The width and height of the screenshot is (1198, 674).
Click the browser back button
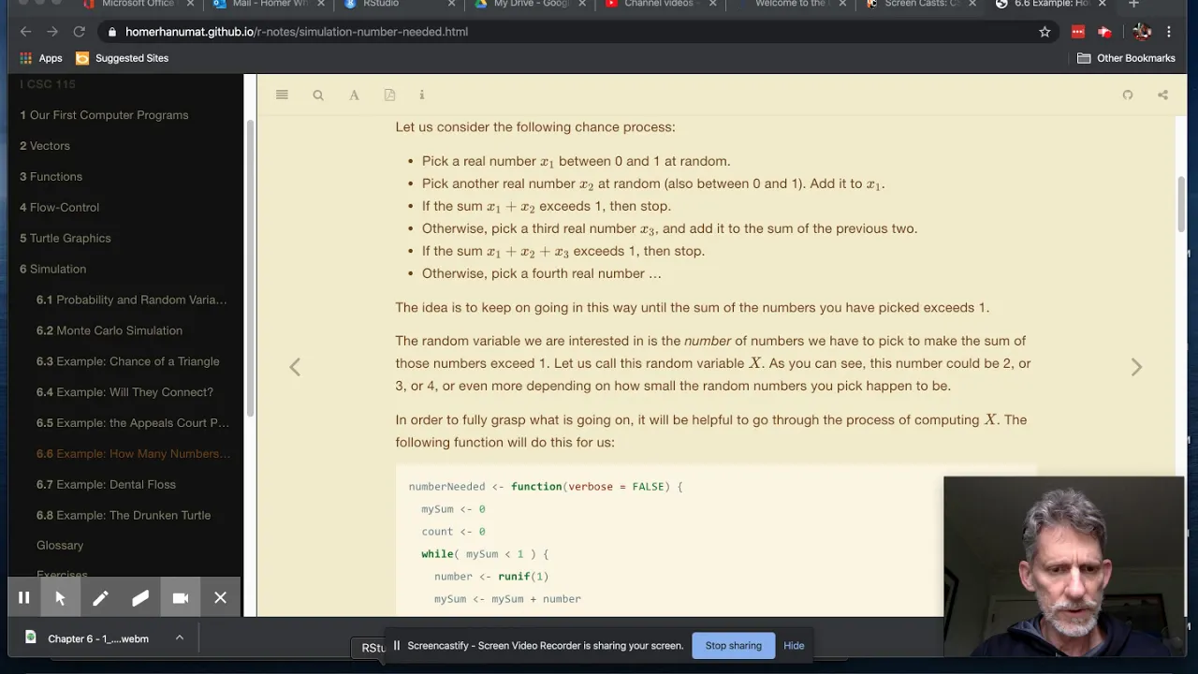25,32
